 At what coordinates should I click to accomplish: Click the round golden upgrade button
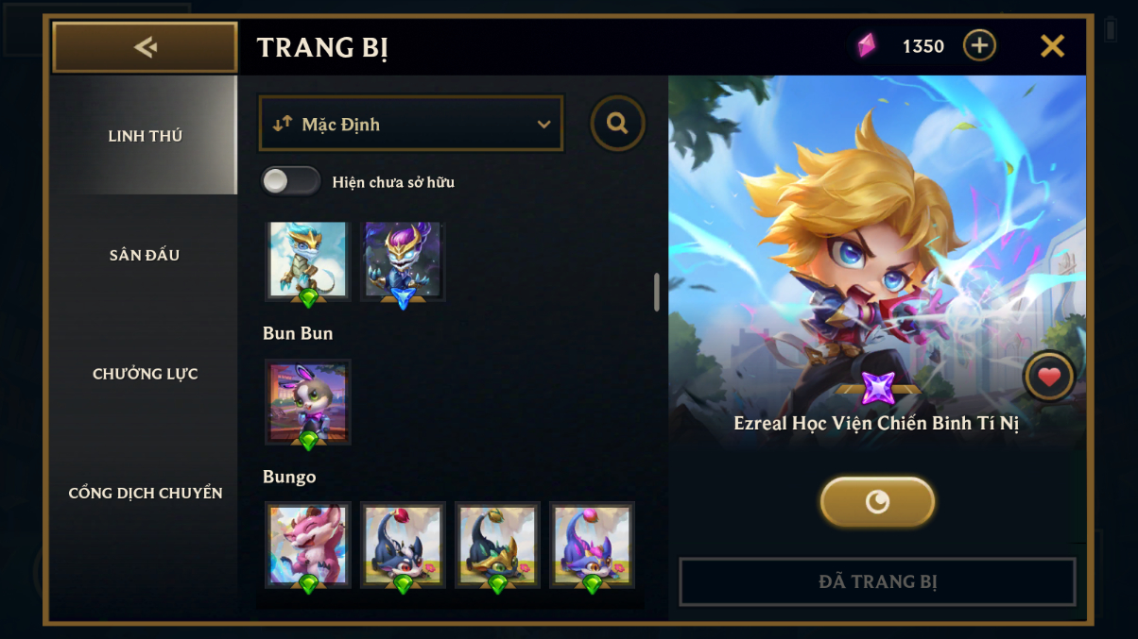coord(877,501)
